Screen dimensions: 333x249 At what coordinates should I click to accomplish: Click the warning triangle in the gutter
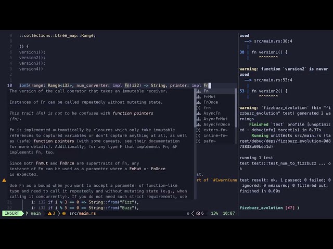pyautogui.click(x=4, y=180)
